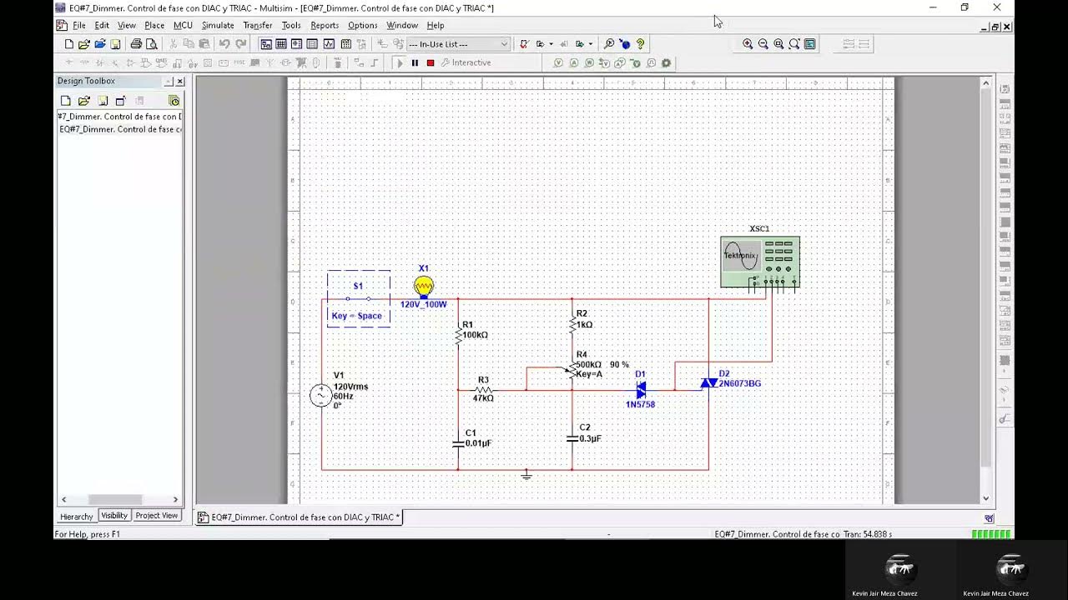Click the Full screen icon

(x=810, y=44)
